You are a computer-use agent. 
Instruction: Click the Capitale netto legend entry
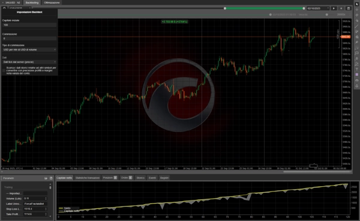pyautogui.click(x=69, y=211)
